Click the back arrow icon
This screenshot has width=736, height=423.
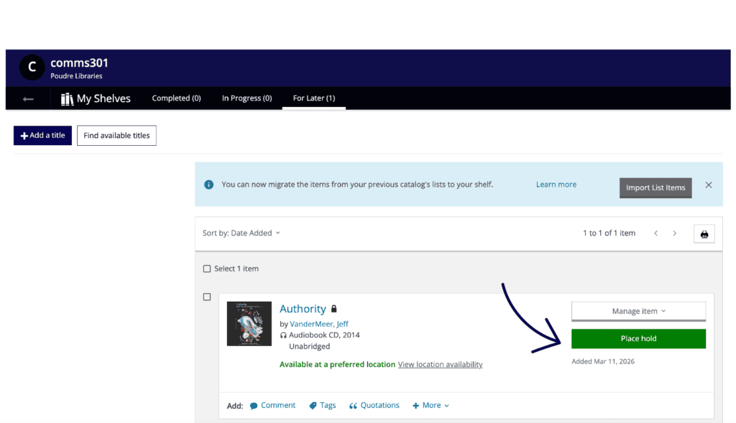pos(28,99)
